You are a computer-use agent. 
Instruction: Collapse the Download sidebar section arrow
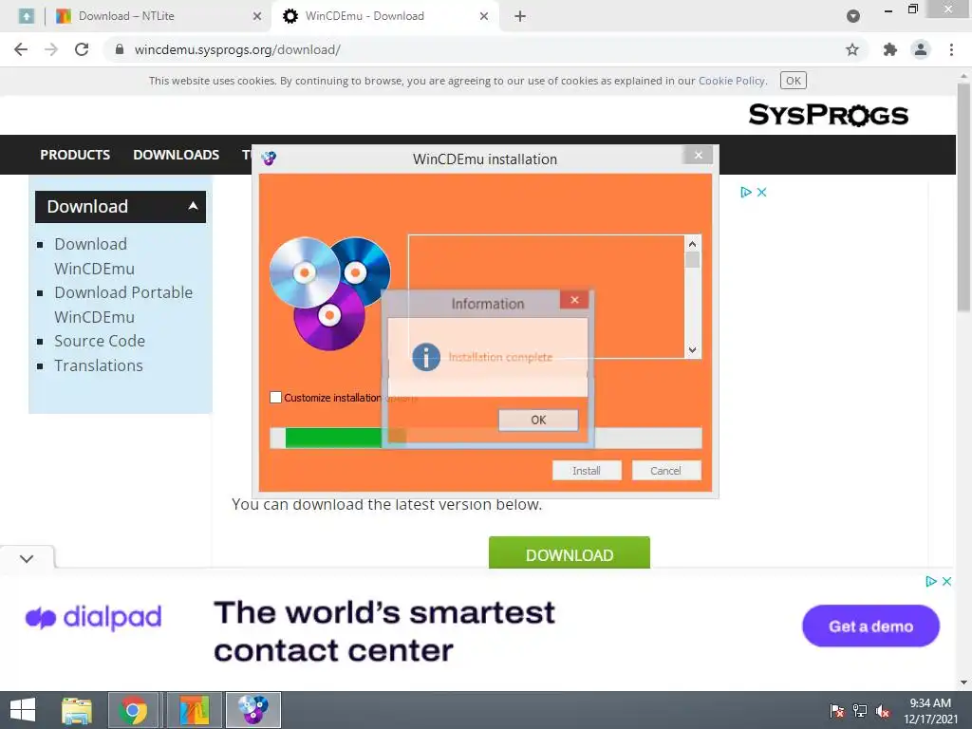193,206
